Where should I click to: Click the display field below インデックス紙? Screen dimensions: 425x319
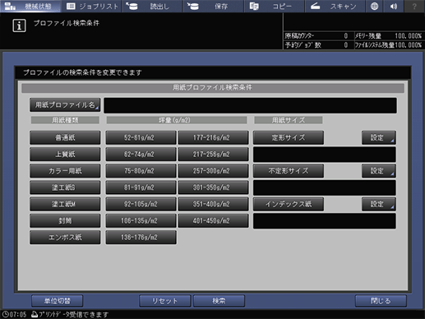pos(325,221)
